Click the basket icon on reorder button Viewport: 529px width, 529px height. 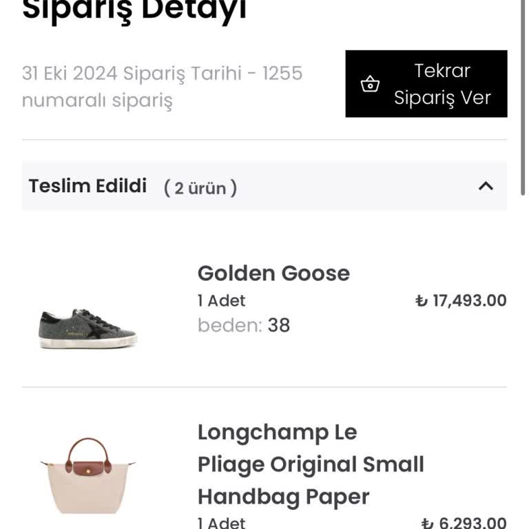(370, 84)
